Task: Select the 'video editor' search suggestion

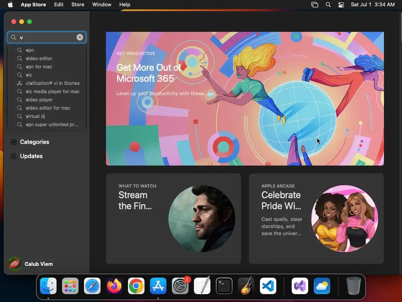Action: pyautogui.click(x=47, y=59)
